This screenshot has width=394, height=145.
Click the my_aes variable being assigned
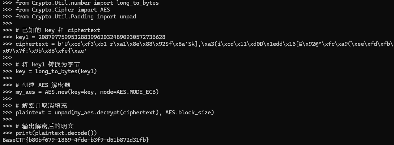25,92
